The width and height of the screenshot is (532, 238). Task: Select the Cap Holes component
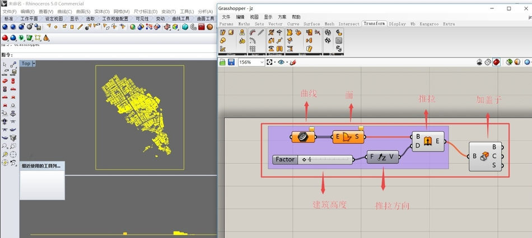(x=485, y=156)
